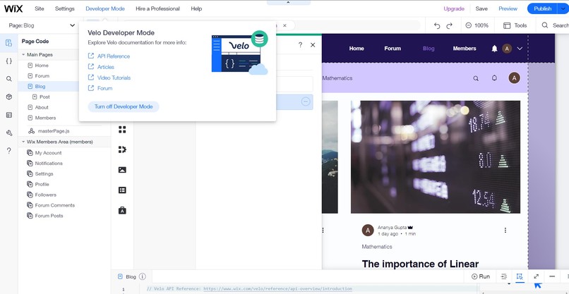The image size is (569, 294).
Task: Click the Velo API reference URL in code
Action: coord(277,289)
